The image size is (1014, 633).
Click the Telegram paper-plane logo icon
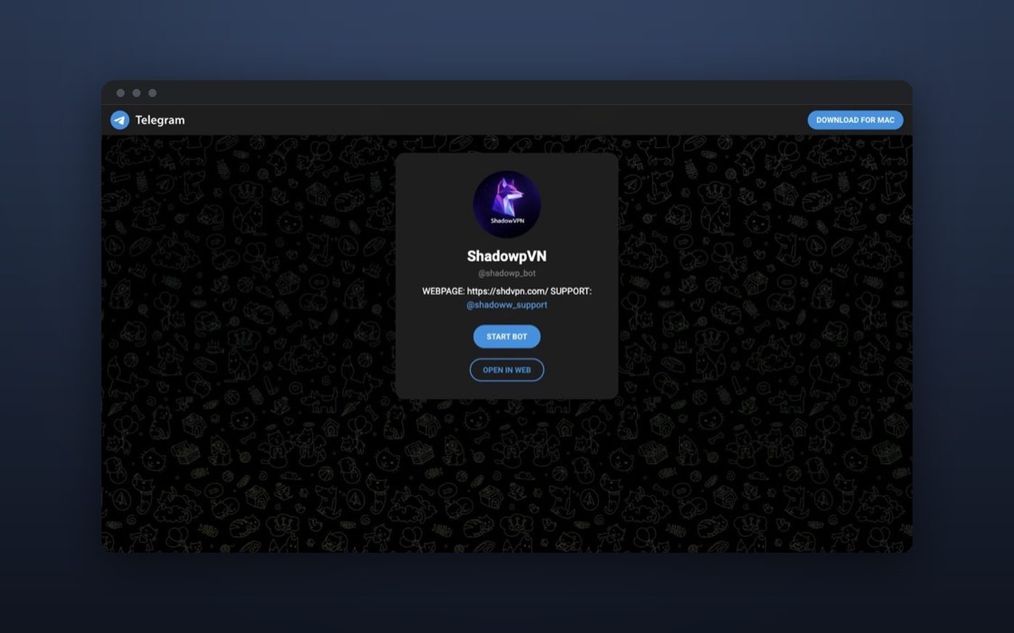120,120
